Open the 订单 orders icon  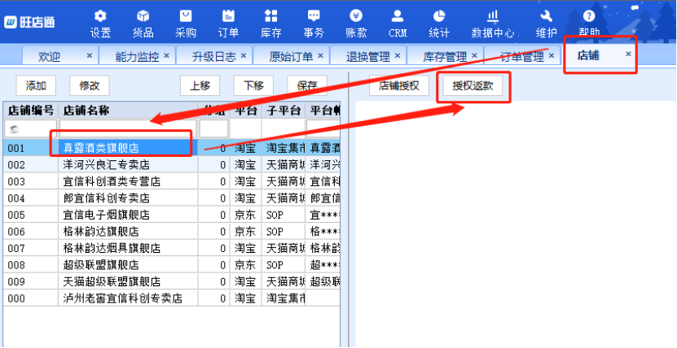[x=228, y=16]
